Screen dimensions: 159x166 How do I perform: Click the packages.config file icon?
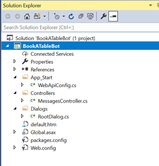coord(25,140)
